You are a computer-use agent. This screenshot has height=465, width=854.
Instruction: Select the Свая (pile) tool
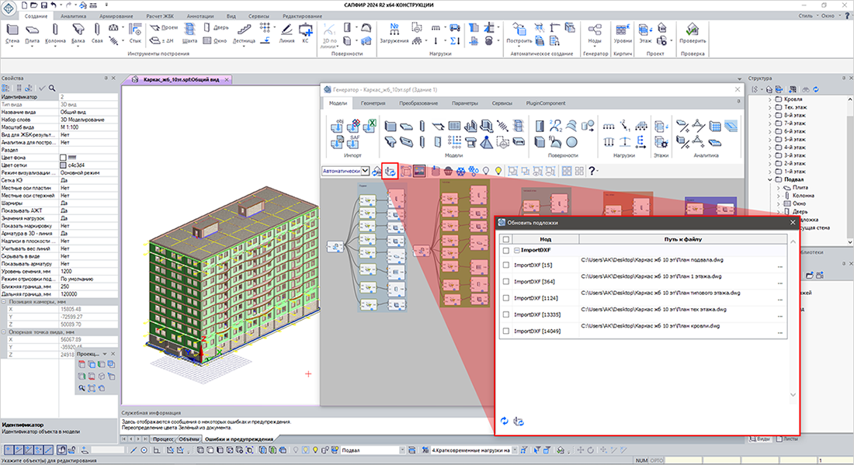coord(97,33)
